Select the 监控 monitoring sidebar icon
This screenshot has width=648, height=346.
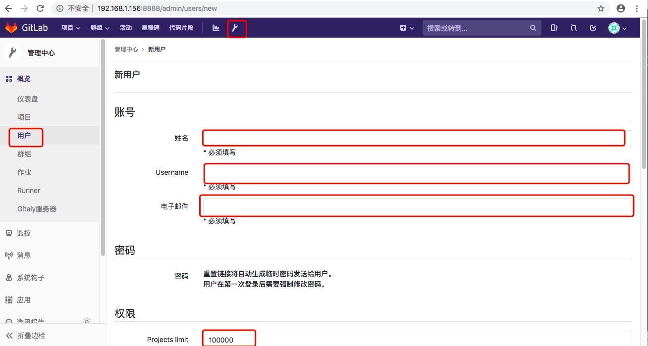point(9,233)
